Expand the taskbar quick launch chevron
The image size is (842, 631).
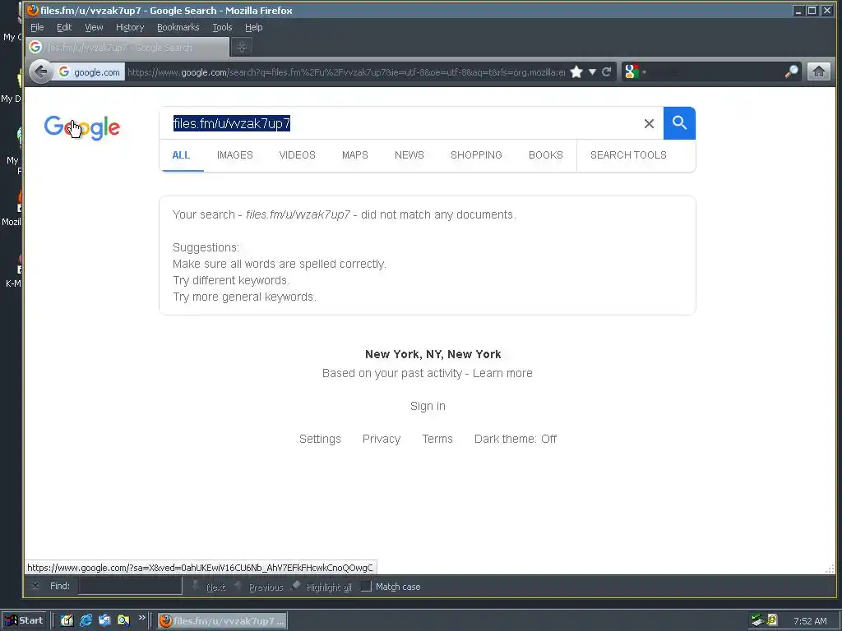(141, 618)
